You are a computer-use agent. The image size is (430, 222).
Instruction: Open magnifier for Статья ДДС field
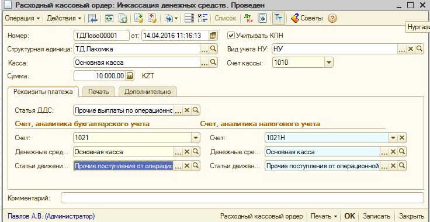pos(196,110)
